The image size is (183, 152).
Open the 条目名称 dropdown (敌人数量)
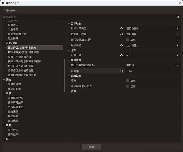[x=152, y=46]
